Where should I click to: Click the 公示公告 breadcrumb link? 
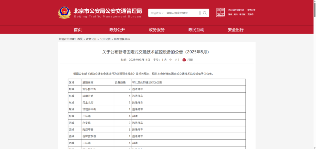pyautogui.click(x=105, y=39)
